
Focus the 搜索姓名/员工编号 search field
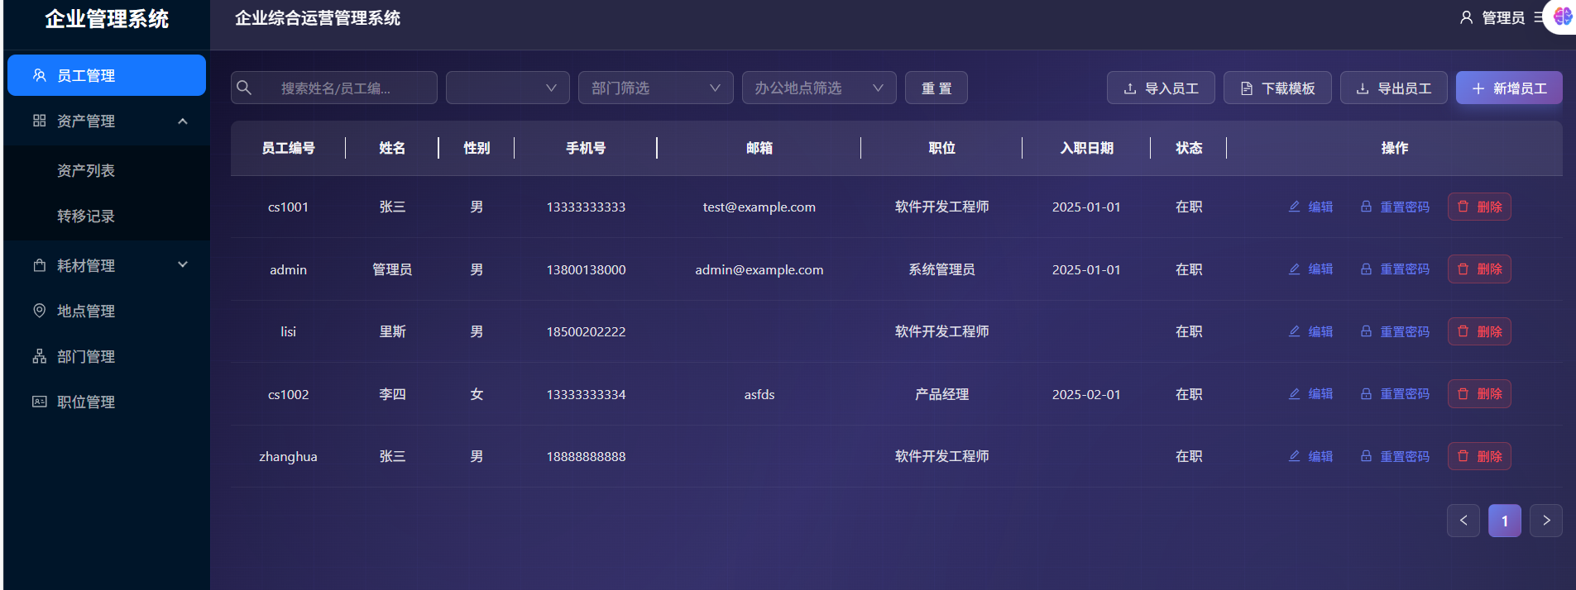coord(347,88)
